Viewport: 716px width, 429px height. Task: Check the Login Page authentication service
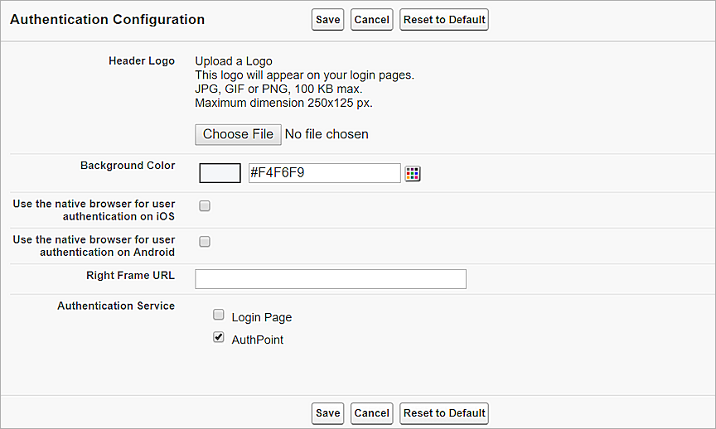tap(219, 315)
